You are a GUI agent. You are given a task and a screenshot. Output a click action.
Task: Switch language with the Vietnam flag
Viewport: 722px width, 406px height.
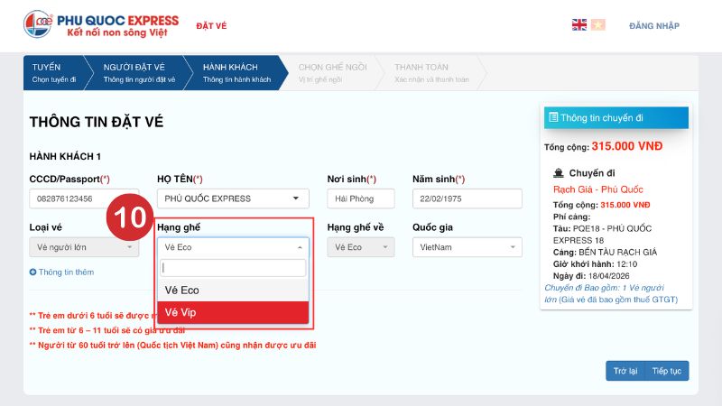pyautogui.click(x=597, y=25)
